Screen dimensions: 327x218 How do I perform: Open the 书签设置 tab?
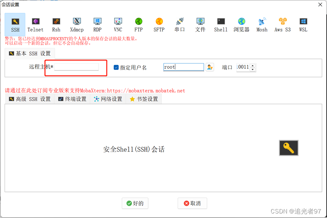click(145, 99)
